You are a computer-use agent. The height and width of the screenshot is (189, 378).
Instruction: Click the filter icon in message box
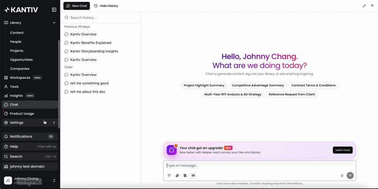pyautogui.click(x=169, y=175)
